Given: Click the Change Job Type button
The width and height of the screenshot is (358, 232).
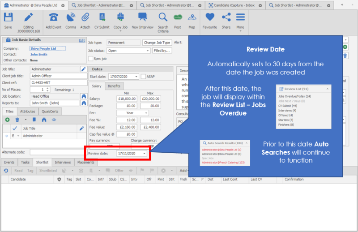Looking at the screenshot, I should tap(157, 43).
